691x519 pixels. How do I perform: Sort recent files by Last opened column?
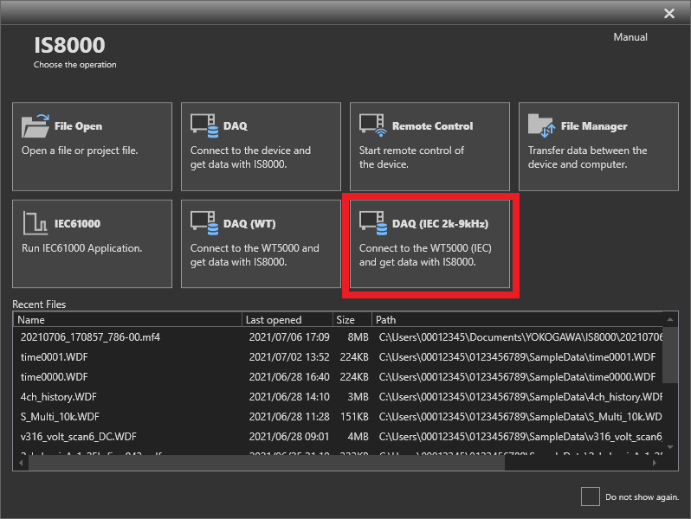tap(287, 320)
